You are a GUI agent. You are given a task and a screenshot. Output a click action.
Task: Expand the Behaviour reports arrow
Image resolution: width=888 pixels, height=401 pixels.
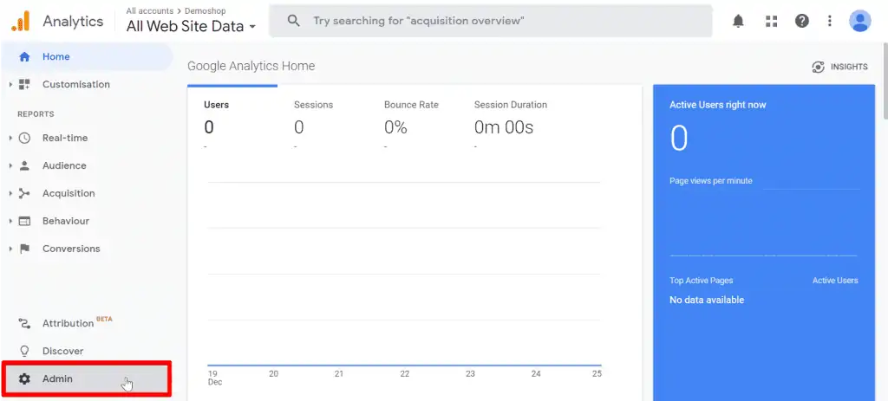point(10,221)
